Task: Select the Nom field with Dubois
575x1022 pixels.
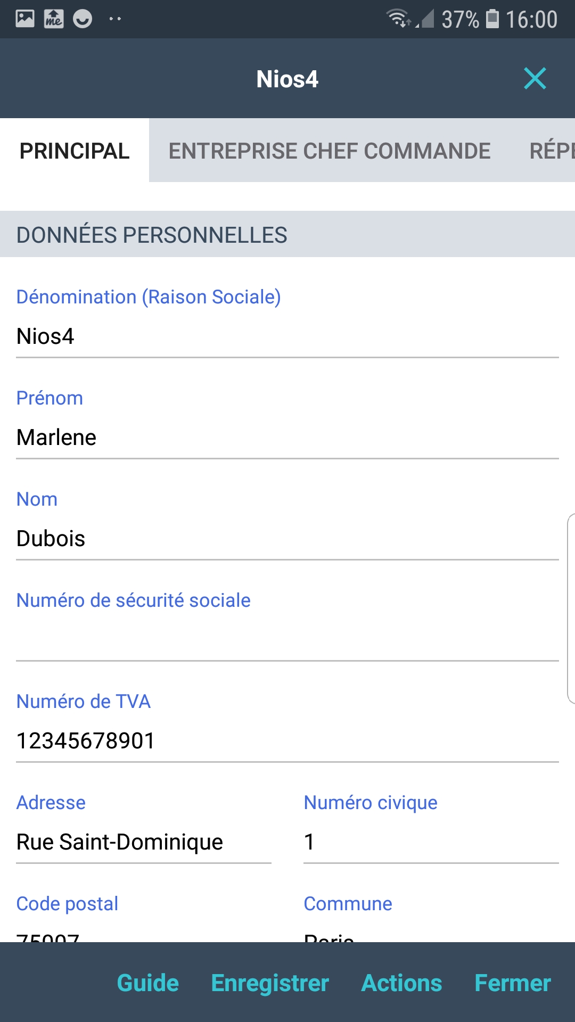Action: point(287,539)
